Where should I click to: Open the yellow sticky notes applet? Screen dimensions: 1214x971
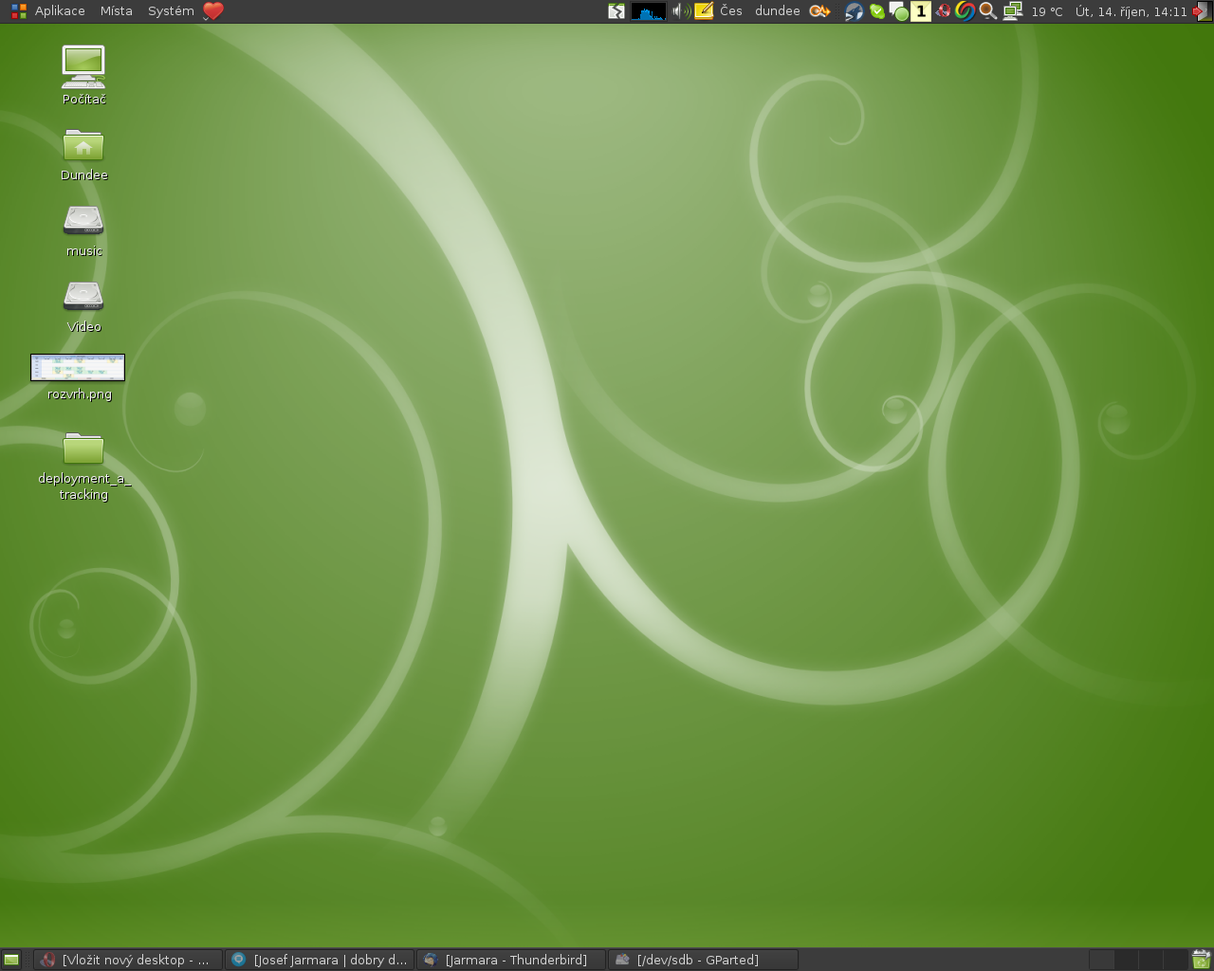point(704,11)
